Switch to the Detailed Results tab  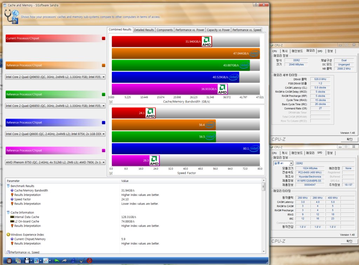pyautogui.click(x=144, y=30)
